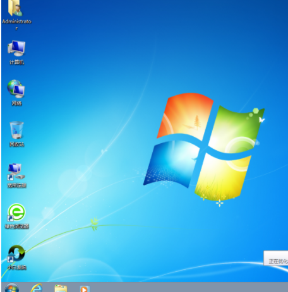This screenshot has width=288, height=292.
Task: Open Windows Media Player from taskbar
Action: 85,289
